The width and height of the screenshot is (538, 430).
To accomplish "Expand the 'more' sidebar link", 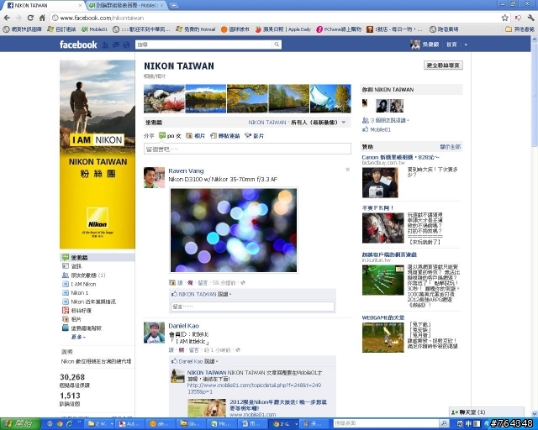I will (x=78, y=337).
